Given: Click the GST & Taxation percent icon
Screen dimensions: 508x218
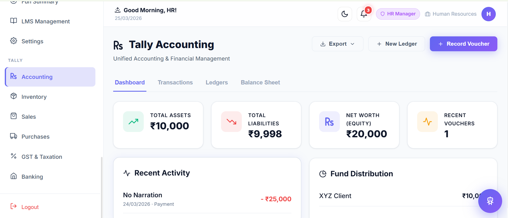Looking at the screenshot, I should [x=14, y=156].
